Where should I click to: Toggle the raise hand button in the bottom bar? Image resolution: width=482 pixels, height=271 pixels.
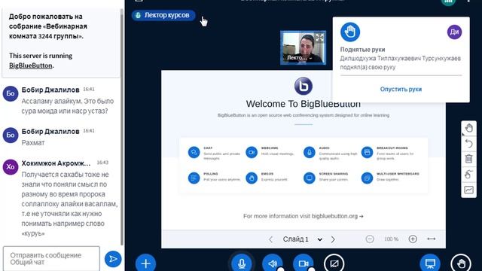(461, 263)
